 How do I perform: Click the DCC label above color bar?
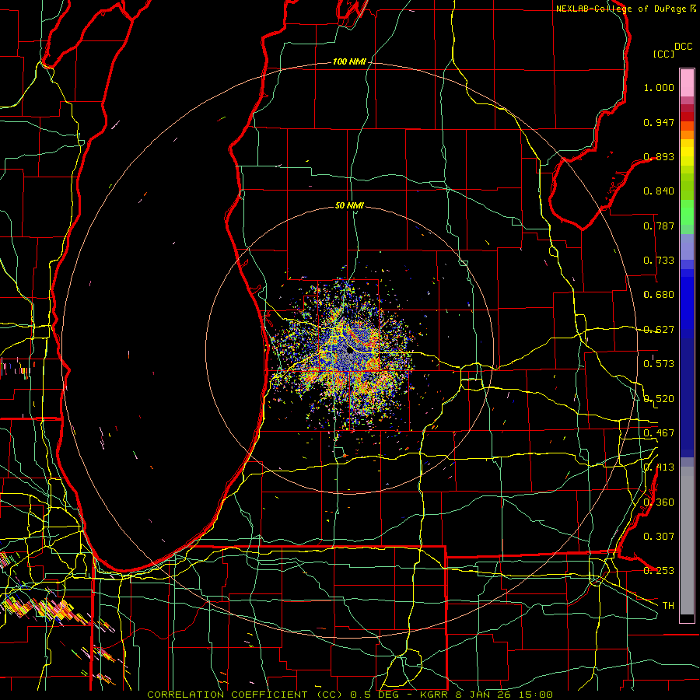point(683,47)
